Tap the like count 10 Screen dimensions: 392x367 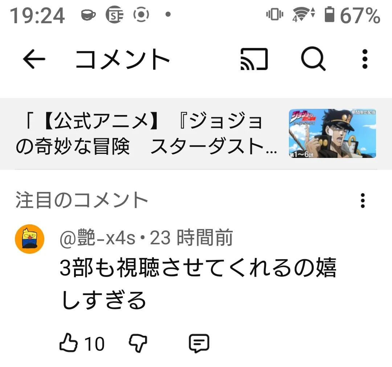point(94,344)
